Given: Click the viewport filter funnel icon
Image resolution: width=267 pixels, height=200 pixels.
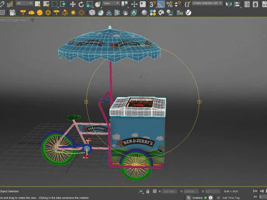Looking at the screenshot, I should pyautogui.click(x=33, y=20).
